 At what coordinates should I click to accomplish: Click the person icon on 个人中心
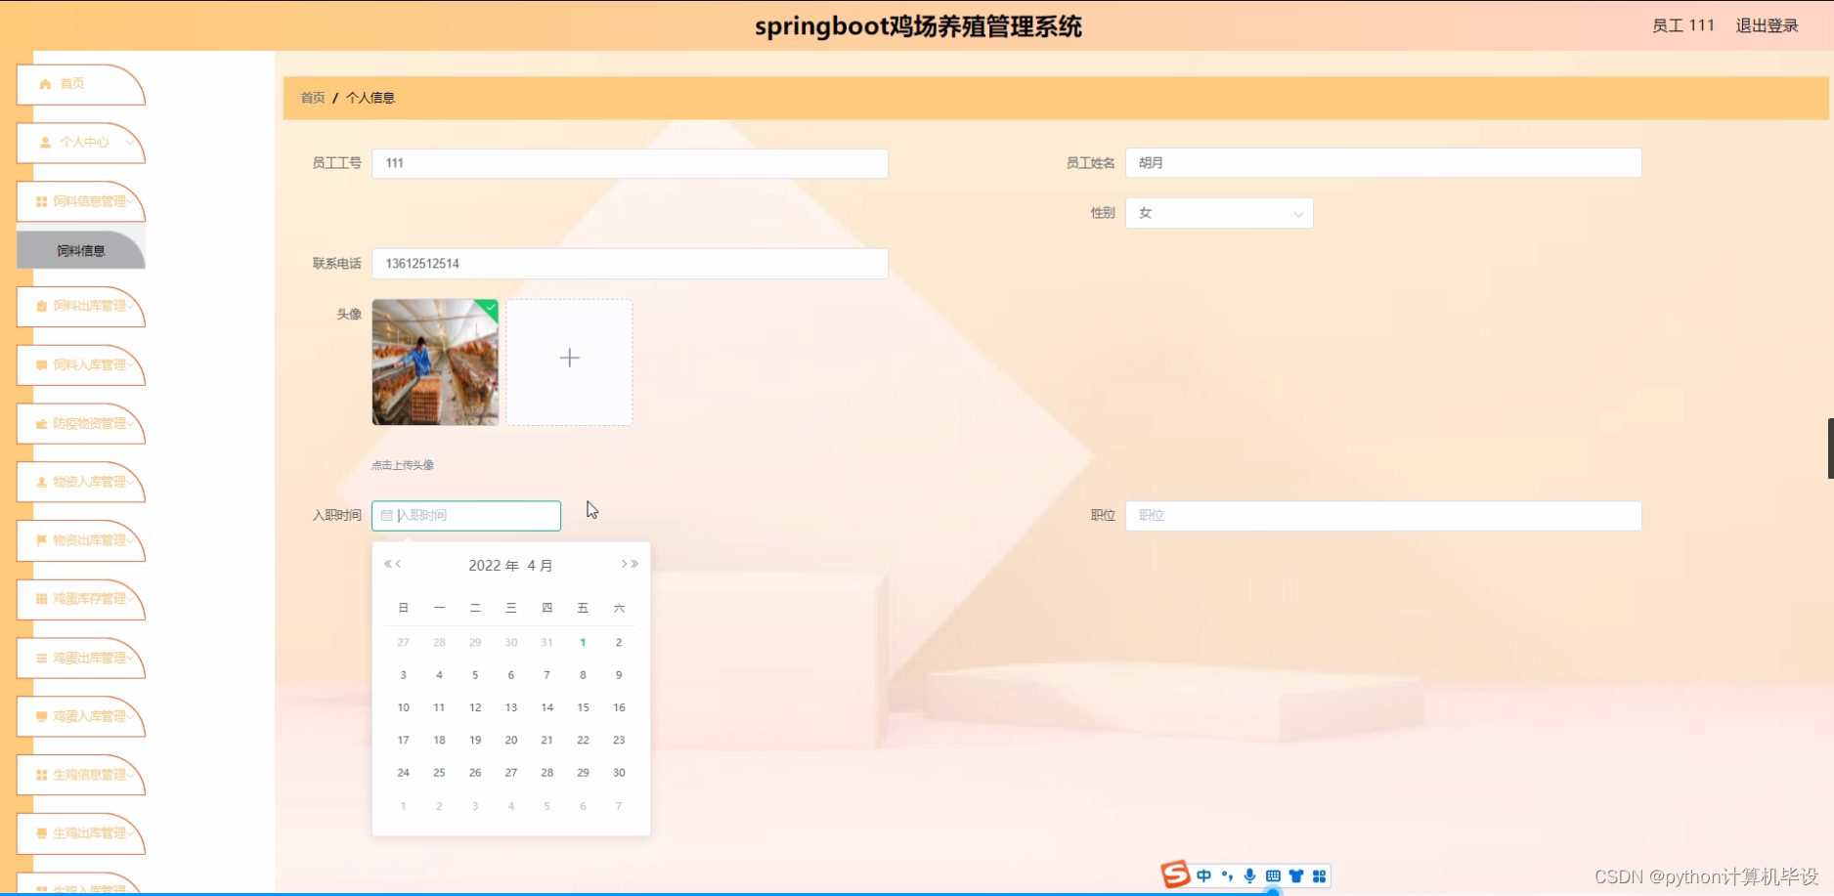tap(44, 143)
